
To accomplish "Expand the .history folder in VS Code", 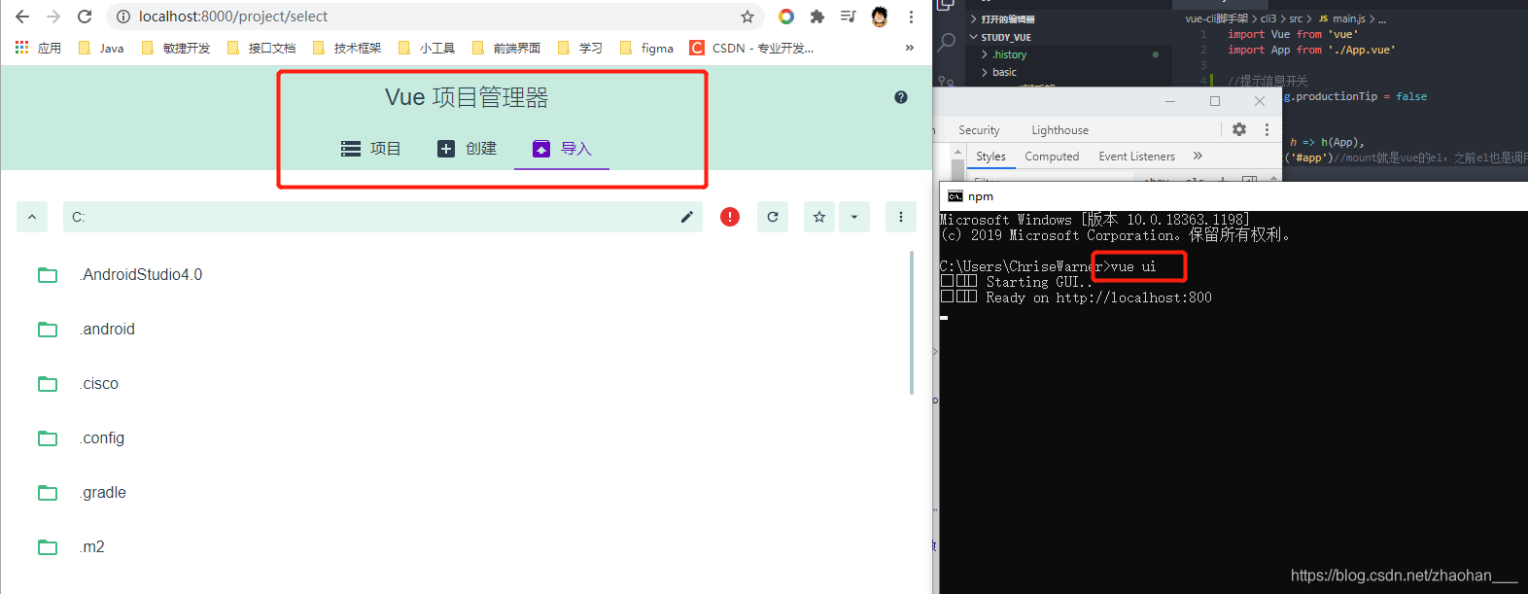I will click(x=1003, y=54).
